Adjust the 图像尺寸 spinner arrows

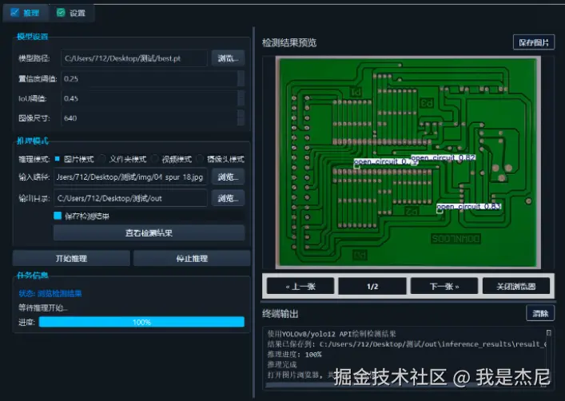[x=241, y=117]
